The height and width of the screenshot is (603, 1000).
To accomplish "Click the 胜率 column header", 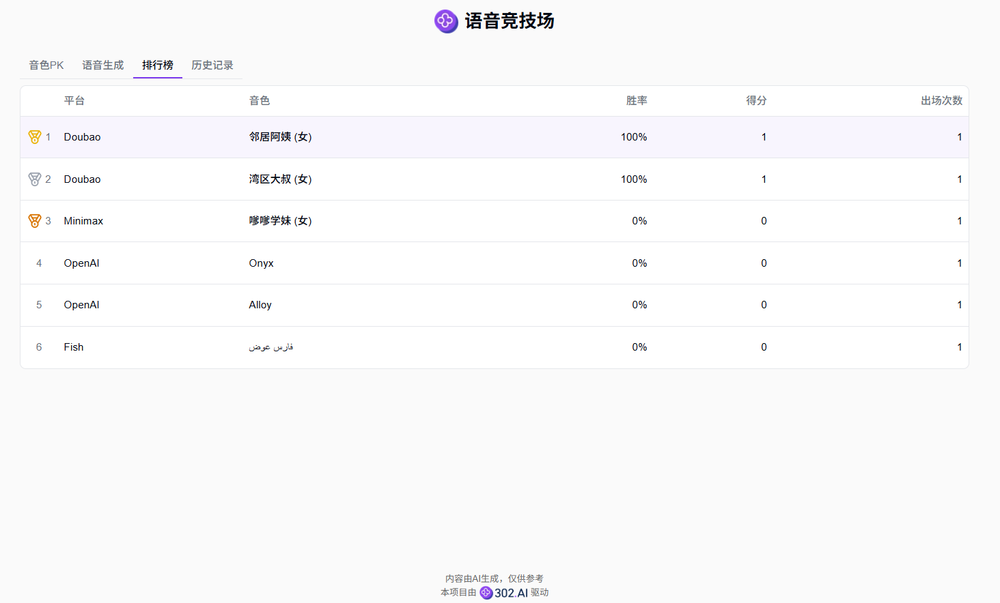I will (x=637, y=101).
